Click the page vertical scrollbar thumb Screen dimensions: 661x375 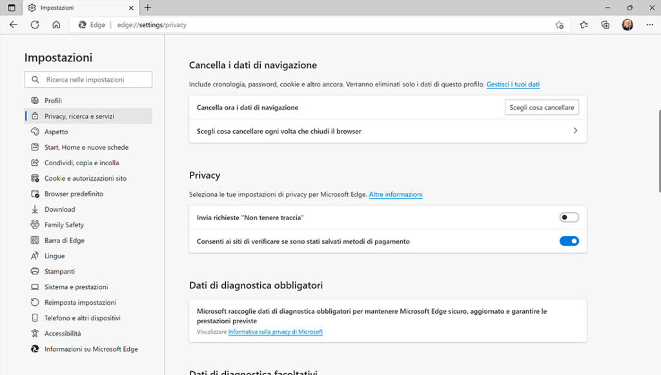658,151
